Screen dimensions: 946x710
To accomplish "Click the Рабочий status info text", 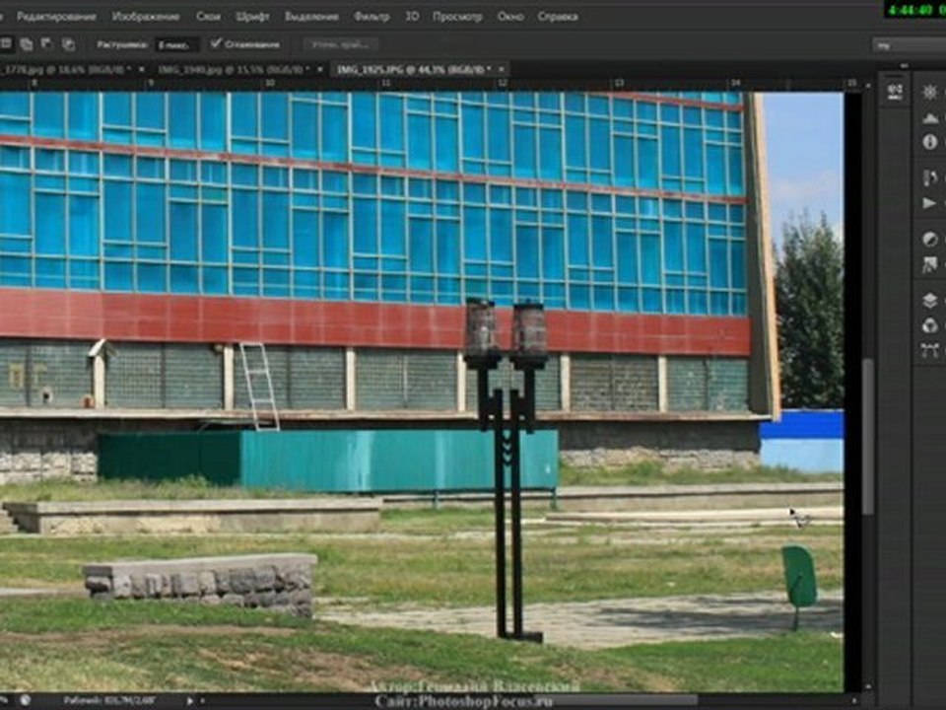I will (109, 700).
